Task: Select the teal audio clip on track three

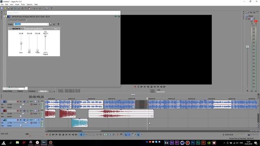Action: [80, 123]
